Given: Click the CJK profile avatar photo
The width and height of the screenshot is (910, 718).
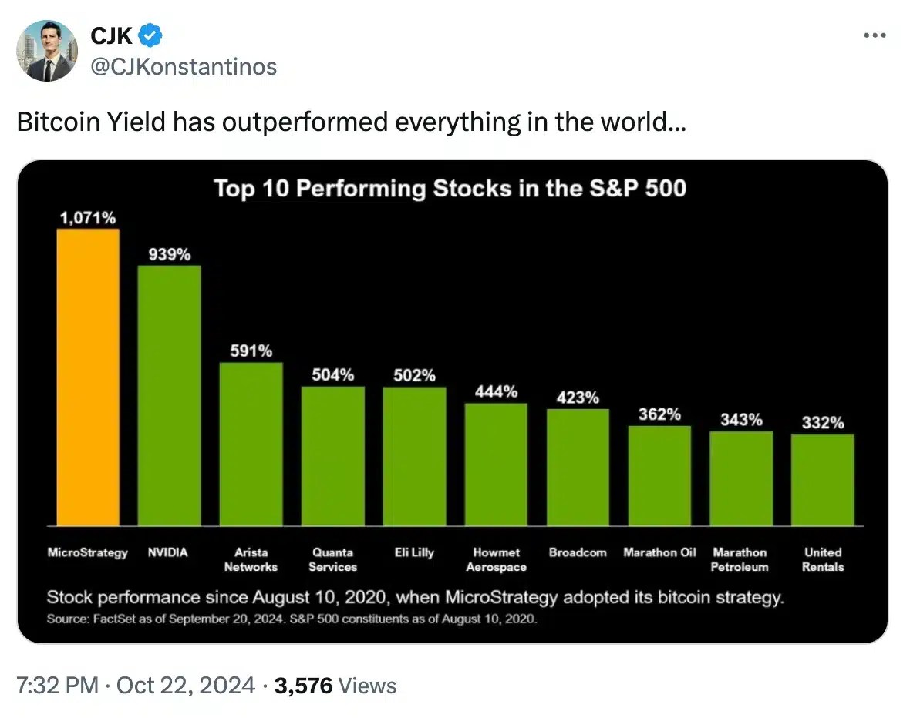Looking at the screenshot, I should [x=47, y=51].
